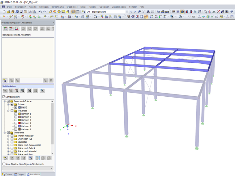Toggle the solid transparent display mode icon
The image size is (235, 176).
click(146, 17)
